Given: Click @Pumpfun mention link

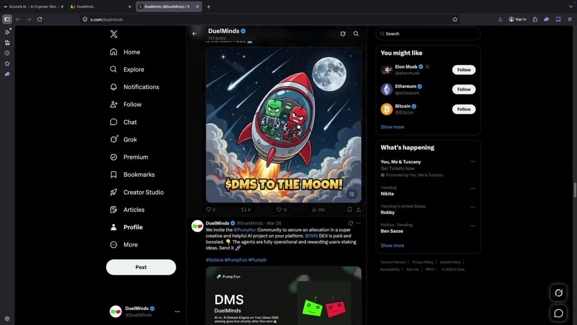Looking at the screenshot, I should click(x=245, y=230).
